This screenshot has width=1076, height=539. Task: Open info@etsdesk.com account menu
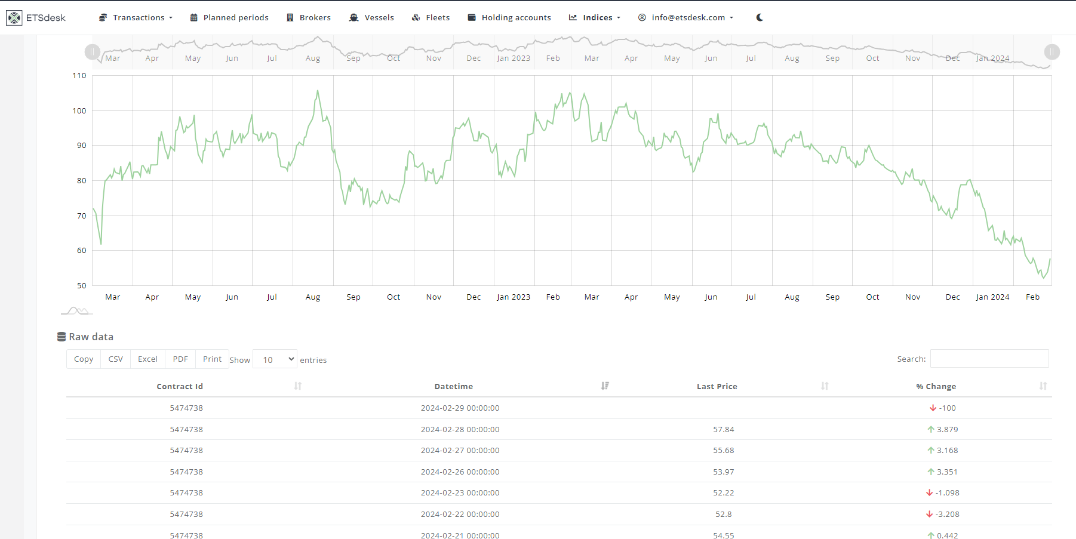coord(685,17)
